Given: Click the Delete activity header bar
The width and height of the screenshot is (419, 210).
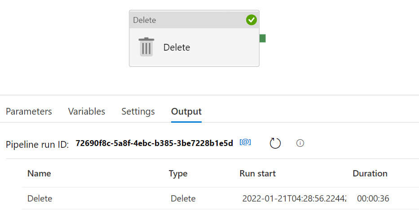Looking at the screenshot, I should [x=189, y=20].
